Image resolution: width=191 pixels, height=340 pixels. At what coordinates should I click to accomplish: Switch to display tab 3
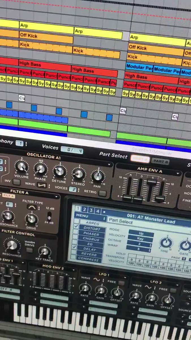(91, 210)
